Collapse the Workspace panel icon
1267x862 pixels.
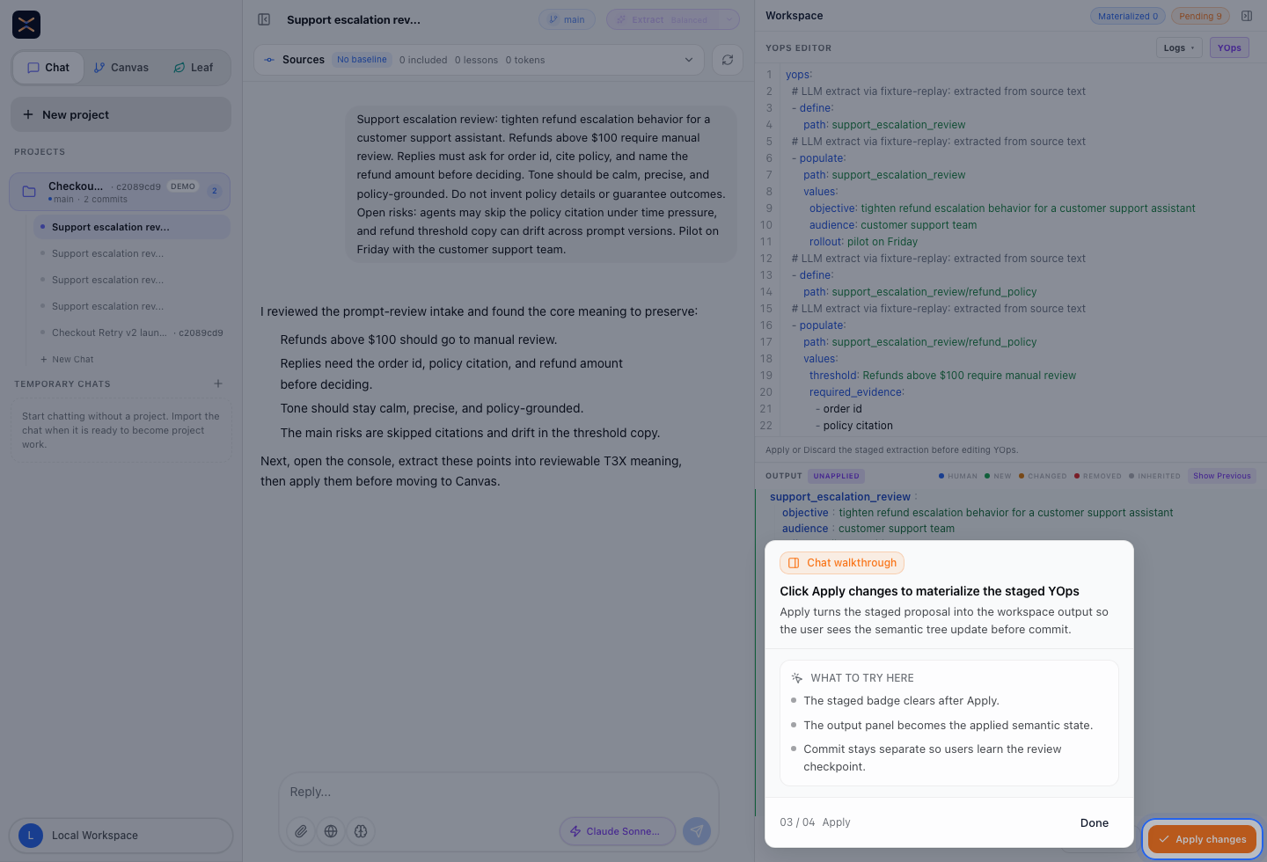[1247, 16]
